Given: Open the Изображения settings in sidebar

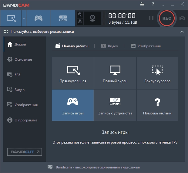Looking at the screenshot, I should tap(25, 105).
